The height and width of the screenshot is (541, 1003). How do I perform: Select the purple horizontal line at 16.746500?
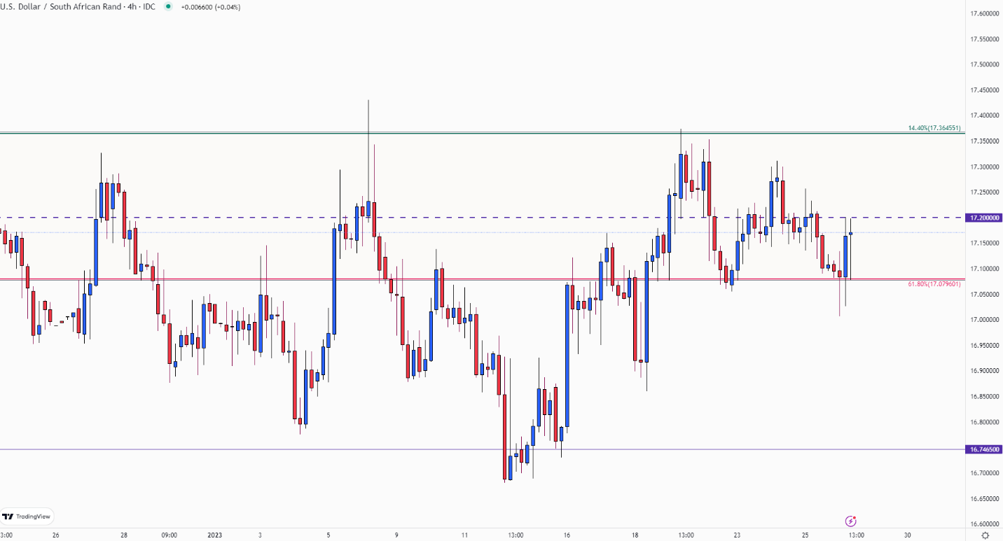click(482, 449)
